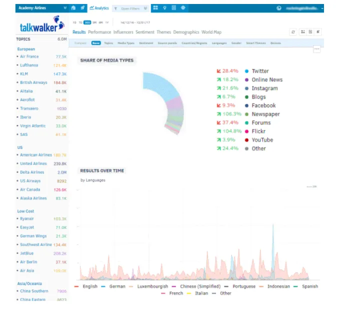The height and width of the screenshot is (314, 360).
Task: Select the British Airways topic
Action: coord(33,82)
